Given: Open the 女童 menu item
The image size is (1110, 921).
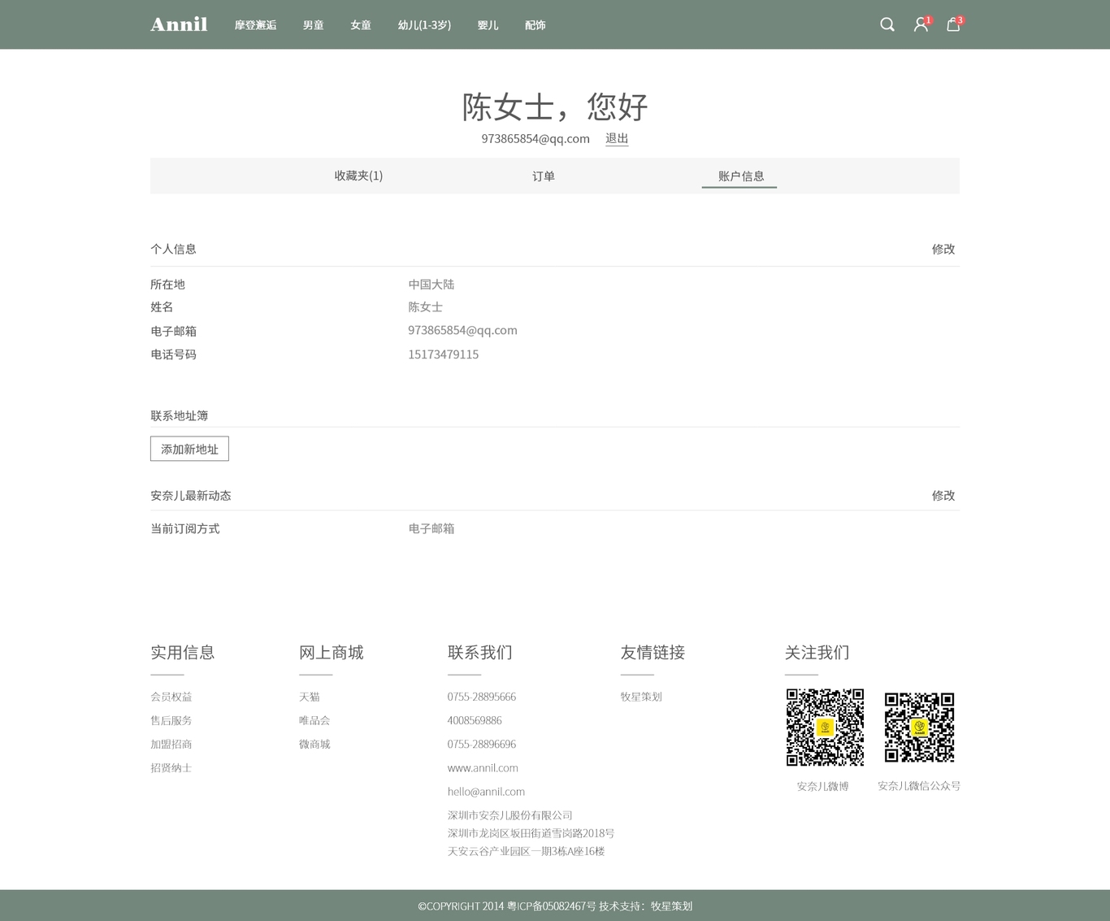Looking at the screenshot, I should (361, 25).
